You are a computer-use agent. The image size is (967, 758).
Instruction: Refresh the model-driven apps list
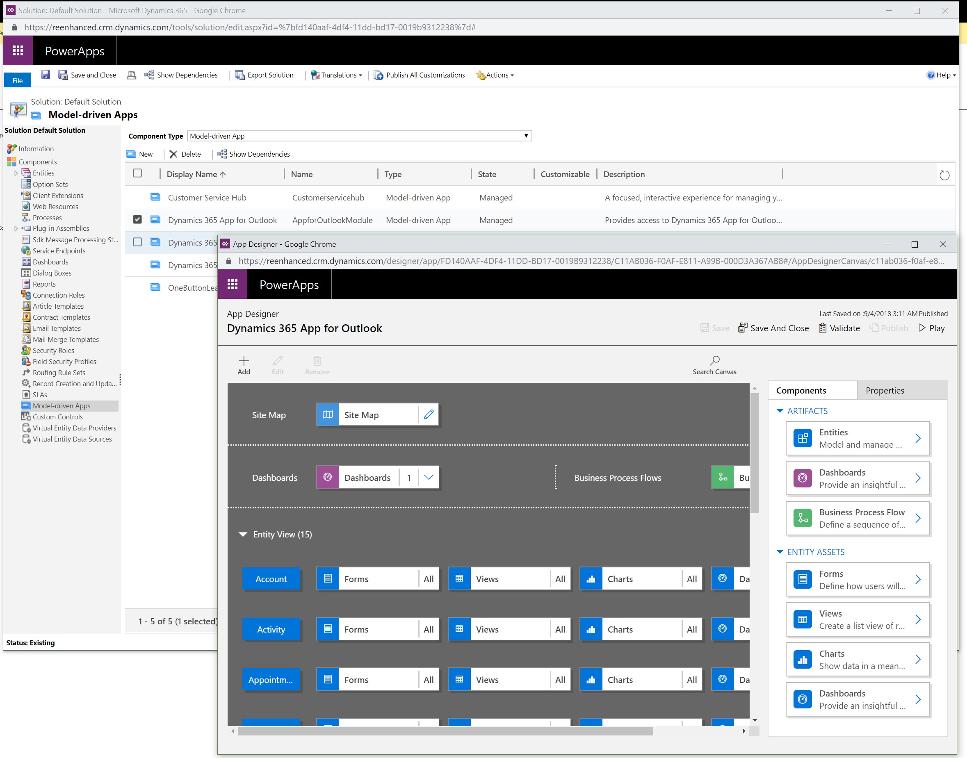[944, 175]
